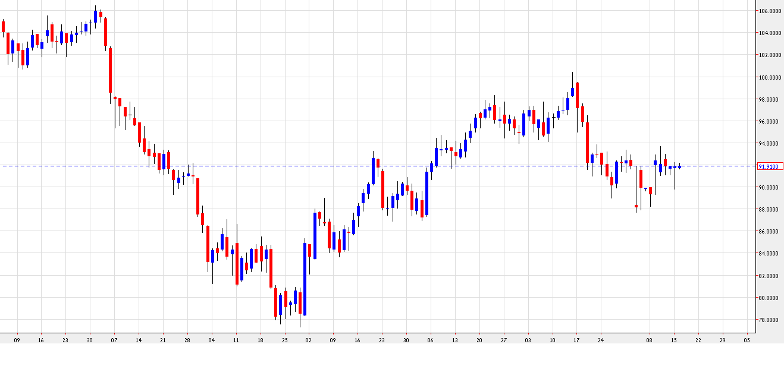Click date label 11 on time axis
Image resolution: width=784 pixels, height=385 pixels.
(236, 340)
